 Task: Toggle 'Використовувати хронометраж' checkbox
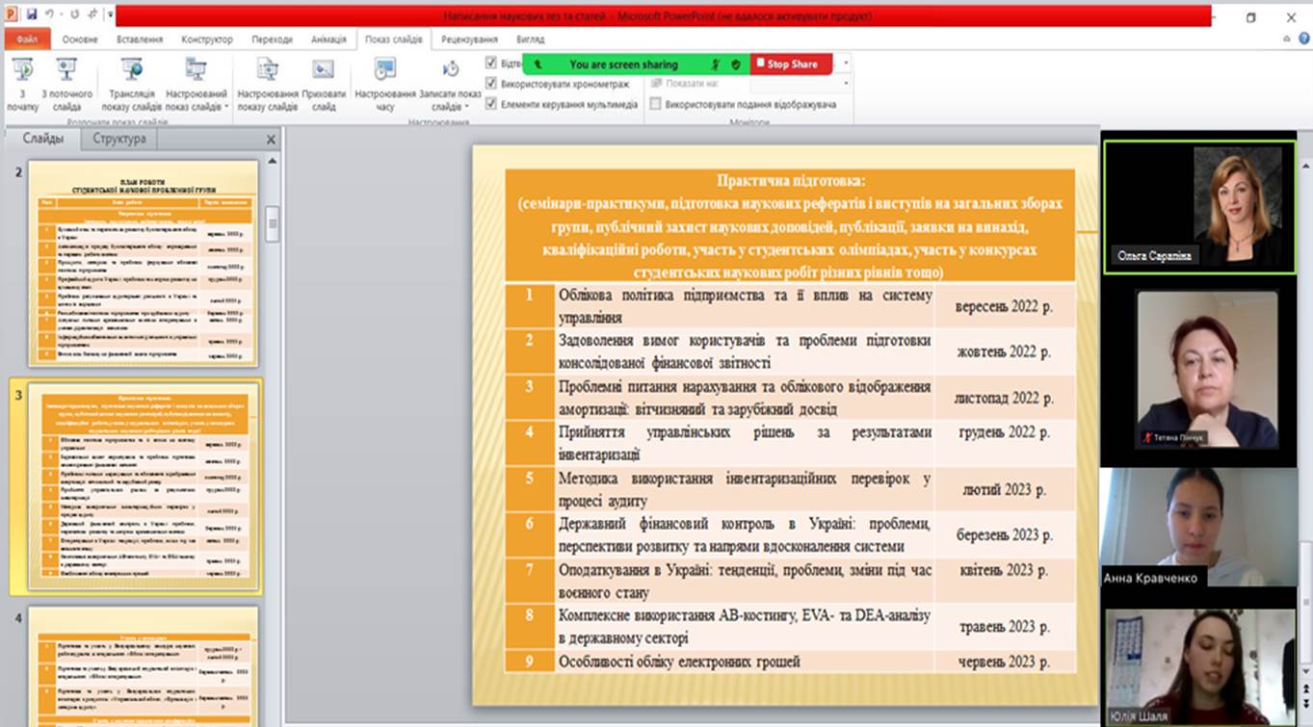pos(492,84)
